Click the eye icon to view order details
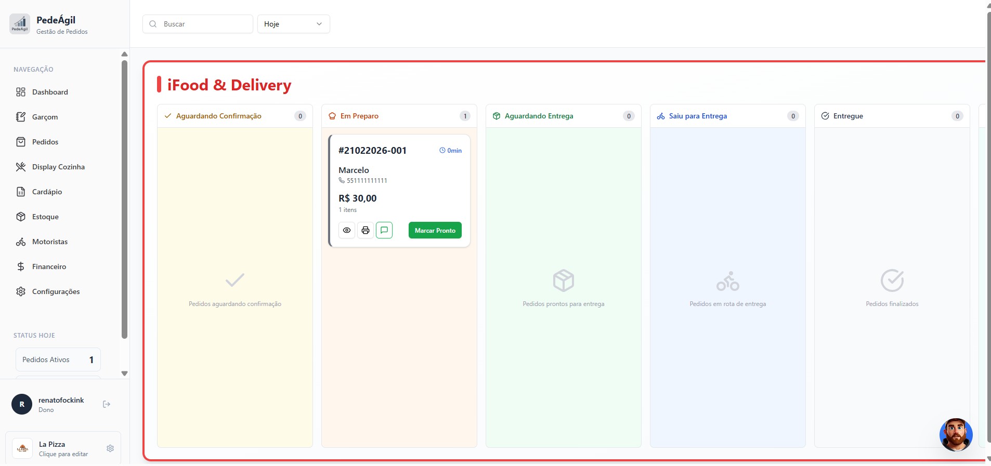 (x=347, y=230)
